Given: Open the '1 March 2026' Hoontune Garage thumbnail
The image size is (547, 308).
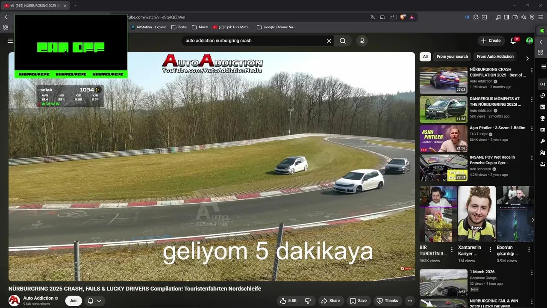Looking at the screenshot, I should pyautogui.click(x=443, y=282).
